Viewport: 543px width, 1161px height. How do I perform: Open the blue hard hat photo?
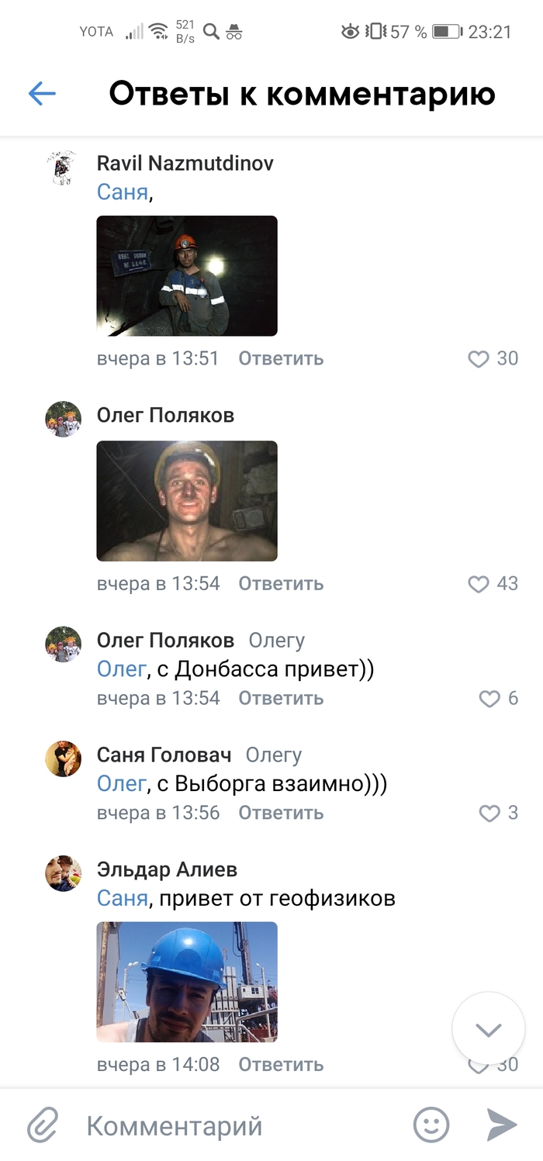[187, 981]
